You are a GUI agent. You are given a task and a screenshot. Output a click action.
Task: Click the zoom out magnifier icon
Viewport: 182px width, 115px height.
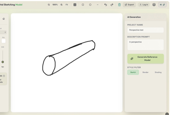(x=49, y=5)
